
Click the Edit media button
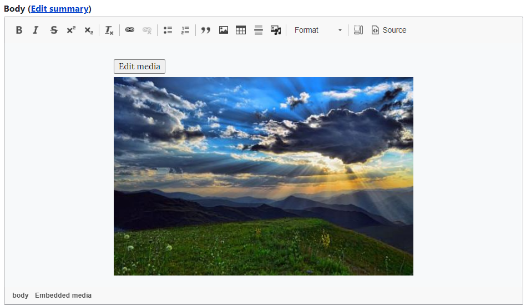click(x=140, y=67)
